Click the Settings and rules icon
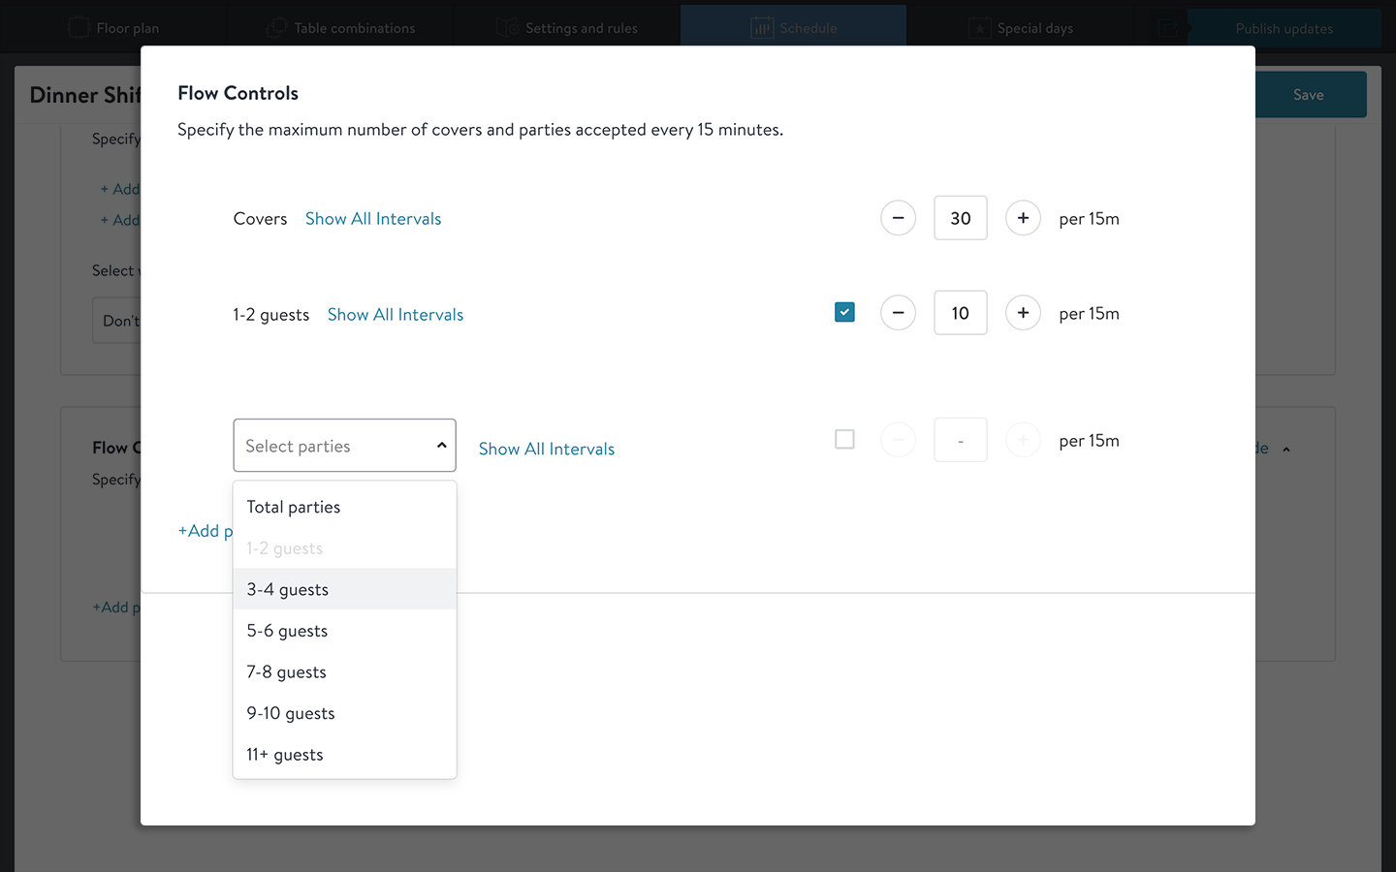 pos(507,28)
